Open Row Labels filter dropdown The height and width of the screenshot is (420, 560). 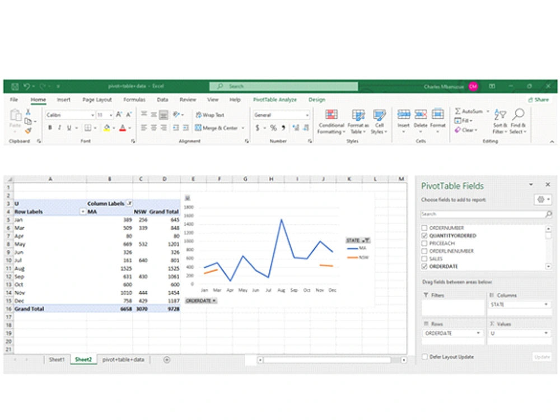coord(83,212)
